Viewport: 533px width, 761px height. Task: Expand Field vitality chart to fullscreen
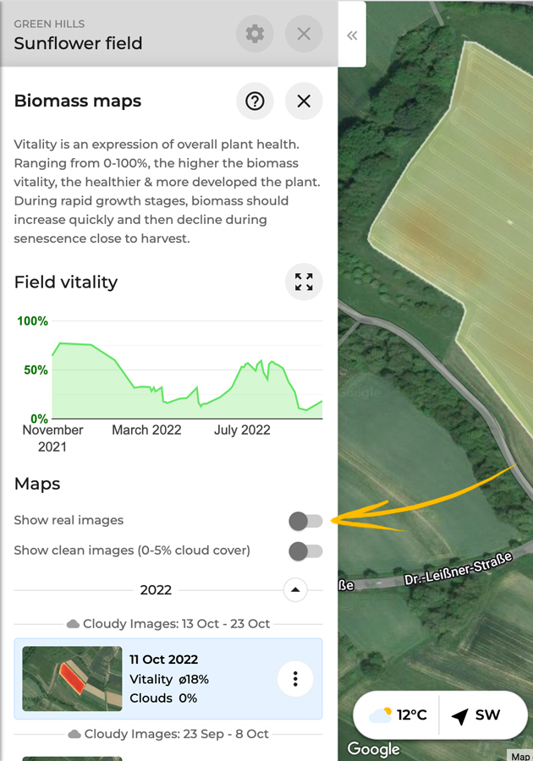(x=304, y=282)
